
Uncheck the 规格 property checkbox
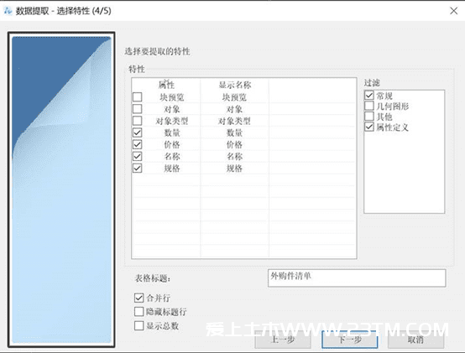138,169
